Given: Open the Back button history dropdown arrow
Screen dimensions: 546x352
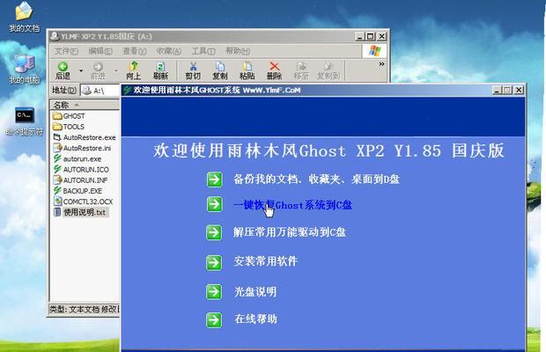Looking at the screenshot, I should click(81, 70).
